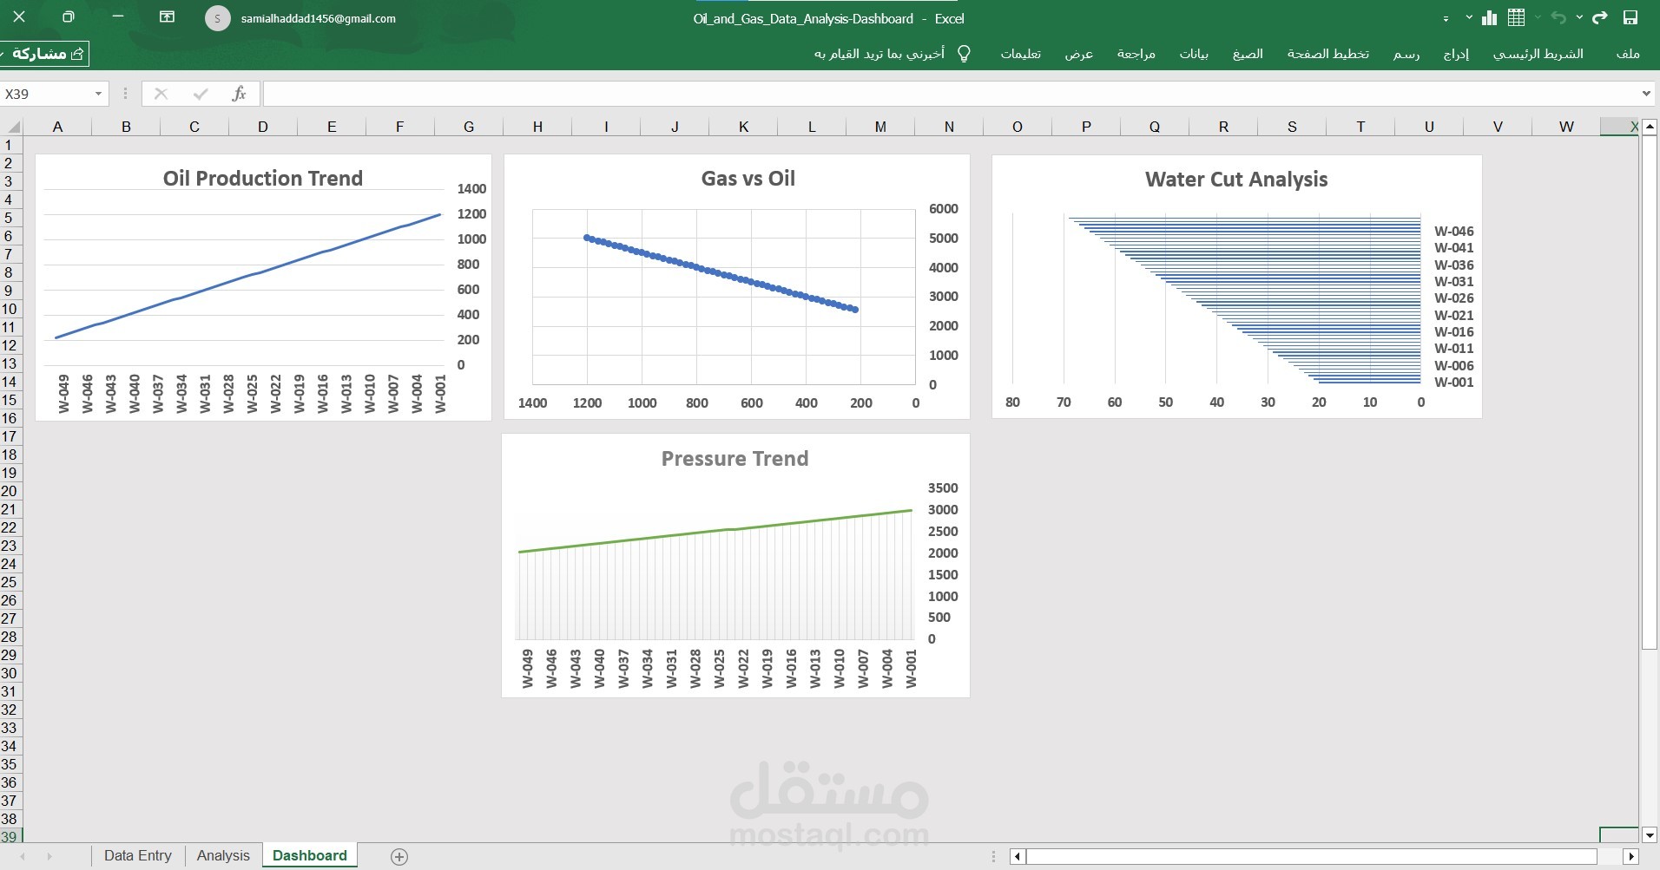Click the blue line in Oil Production Trend
The height and width of the screenshot is (870, 1660).
click(x=249, y=276)
